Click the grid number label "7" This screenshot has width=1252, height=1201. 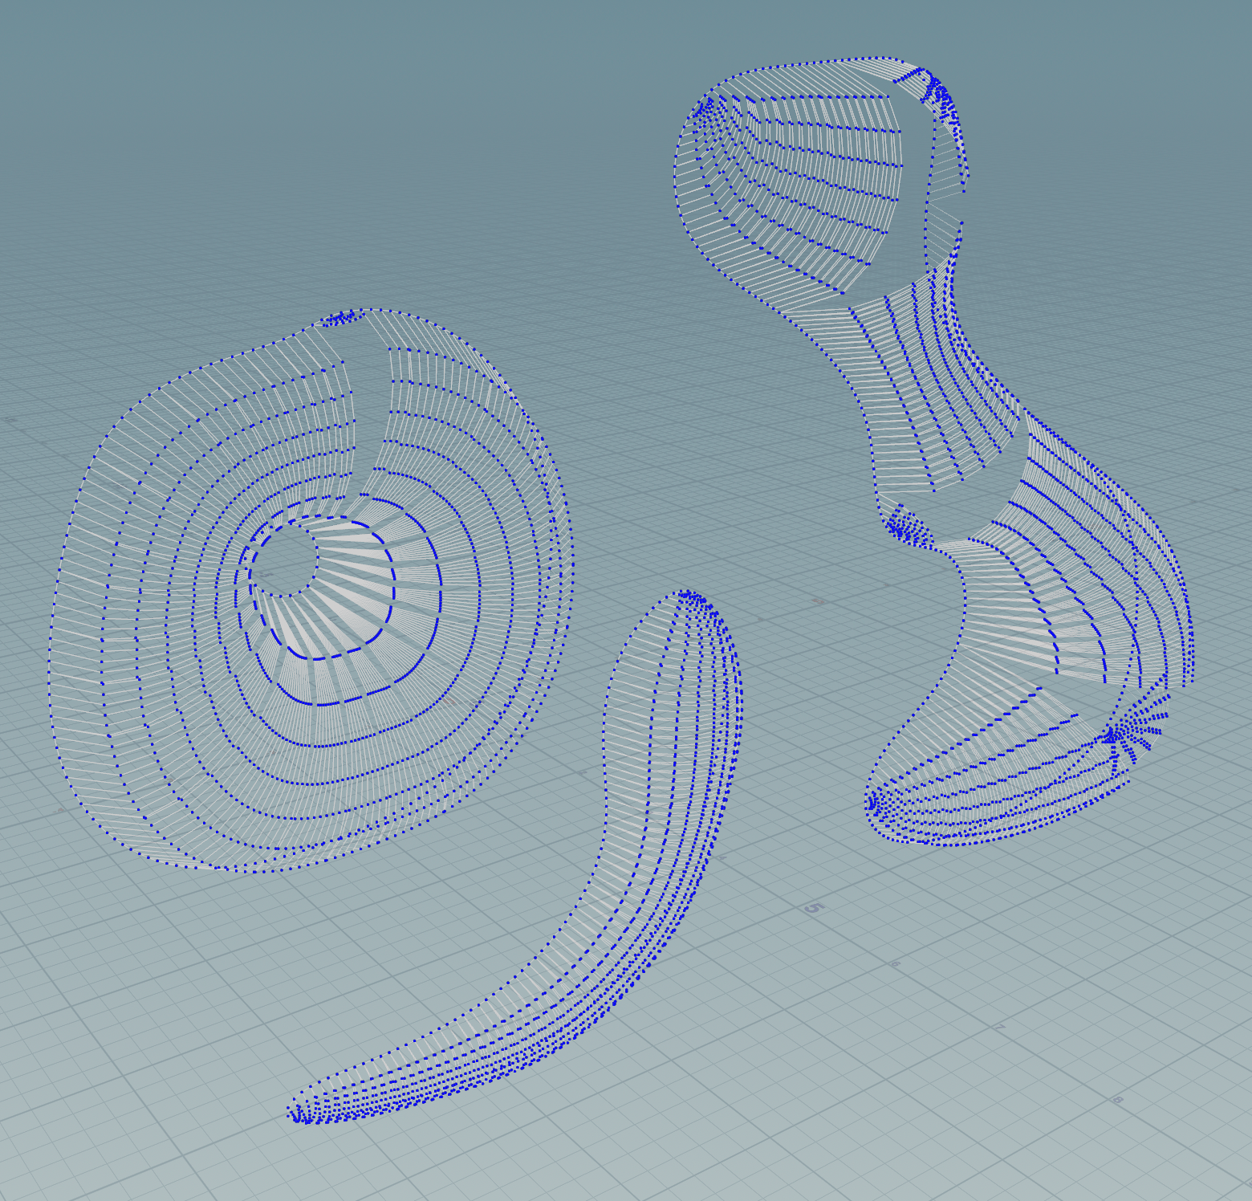tap(999, 1028)
